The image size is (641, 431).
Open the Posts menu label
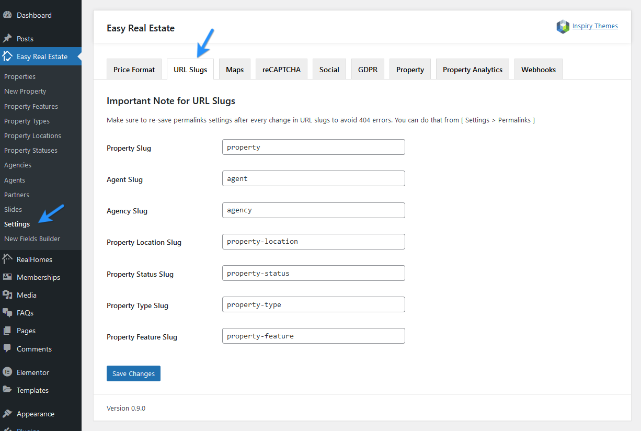pos(25,39)
